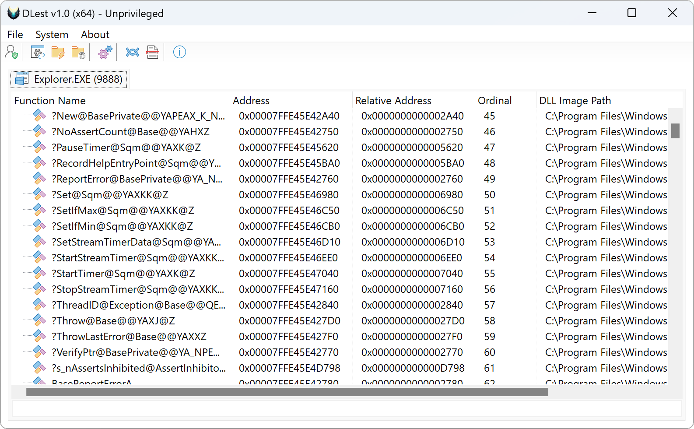Sort by the Ordinal column header
The width and height of the screenshot is (694, 429).
point(505,101)
